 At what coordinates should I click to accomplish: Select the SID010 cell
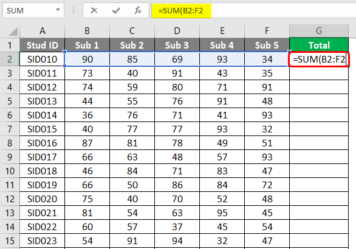pyautogui.click(x=43, y=60)
